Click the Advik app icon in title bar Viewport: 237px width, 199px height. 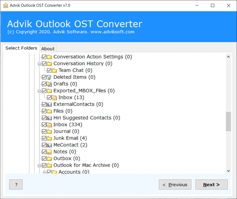click(x=6, y=5)
